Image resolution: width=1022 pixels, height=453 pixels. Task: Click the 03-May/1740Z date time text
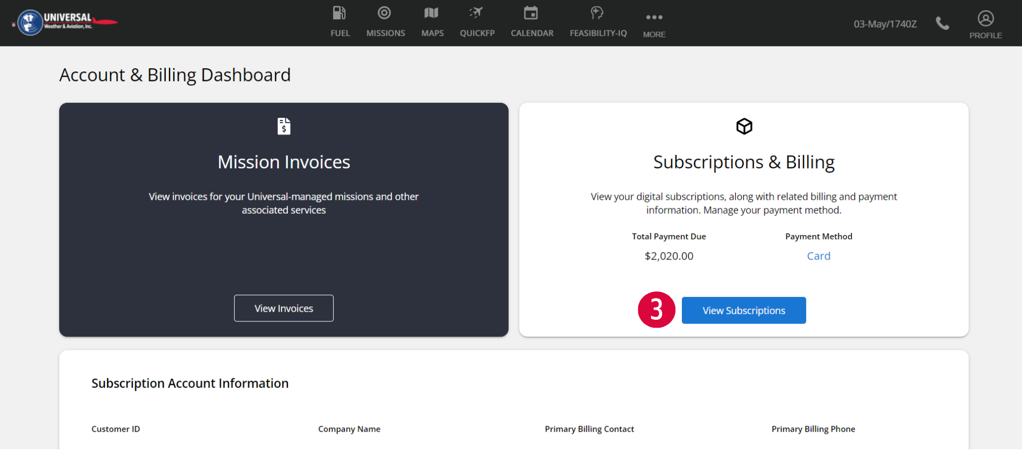(x=885, y=24)
